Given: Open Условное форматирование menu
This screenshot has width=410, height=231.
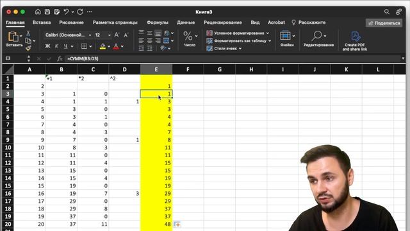Looking at the screenshot, I should (238, 33).
